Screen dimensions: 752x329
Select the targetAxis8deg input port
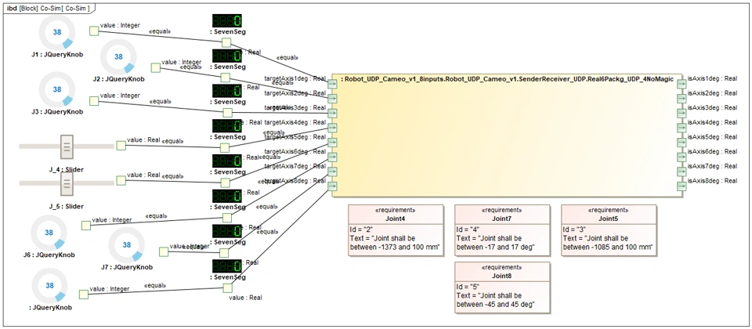click(x=332, y=186)
